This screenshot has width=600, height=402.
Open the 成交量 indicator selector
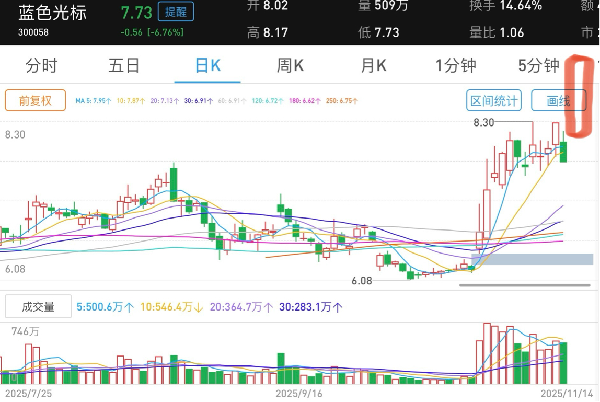[38, 307]
